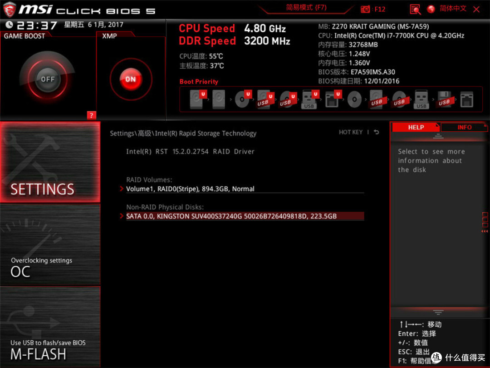
Task: Click the HOT KEY button
Action: (351, 132)
